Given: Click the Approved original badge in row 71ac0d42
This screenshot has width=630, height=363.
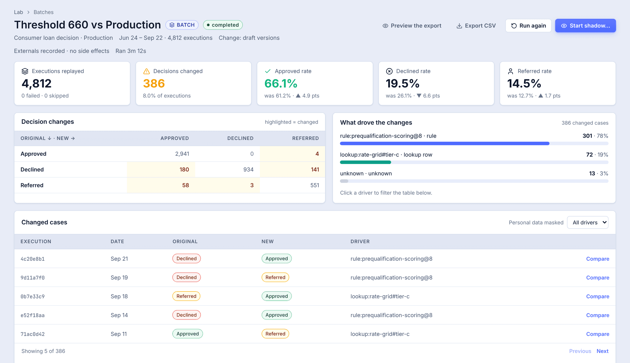Looking at the screenshot, I should (x=188, y=334).
